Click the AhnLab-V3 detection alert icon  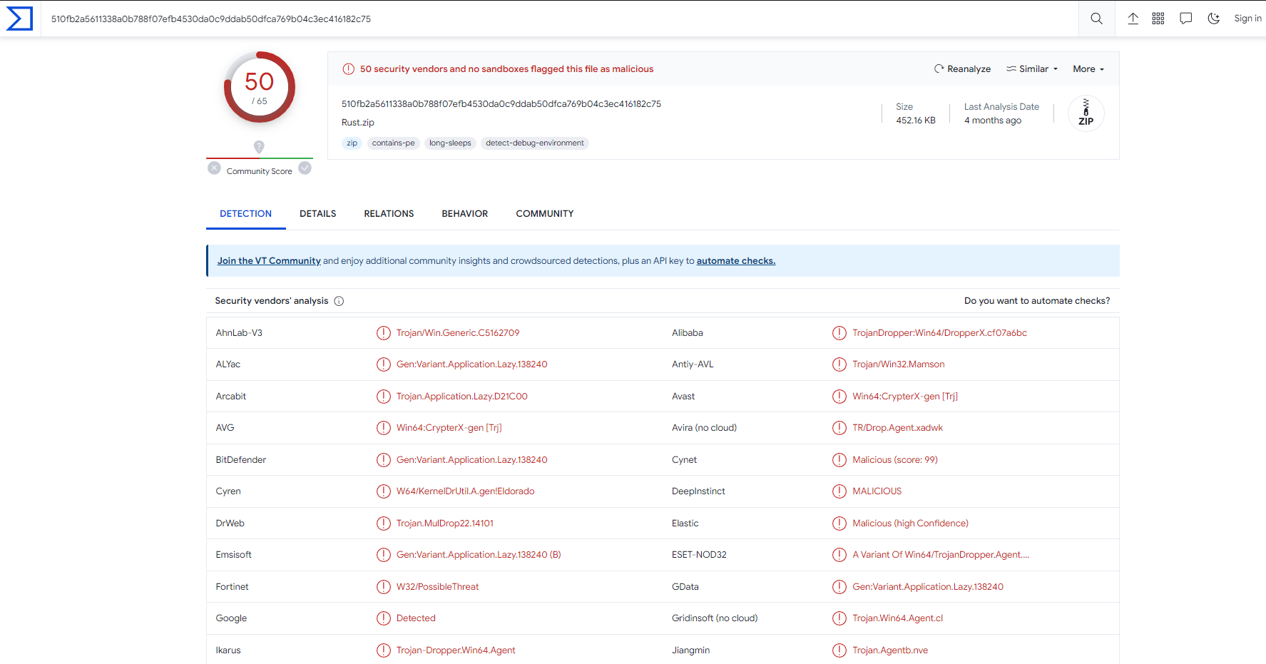click(384, 333)
